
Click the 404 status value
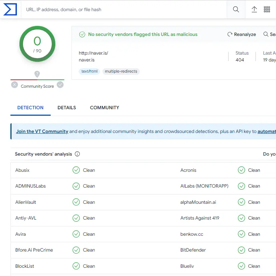tap(240, 60)
